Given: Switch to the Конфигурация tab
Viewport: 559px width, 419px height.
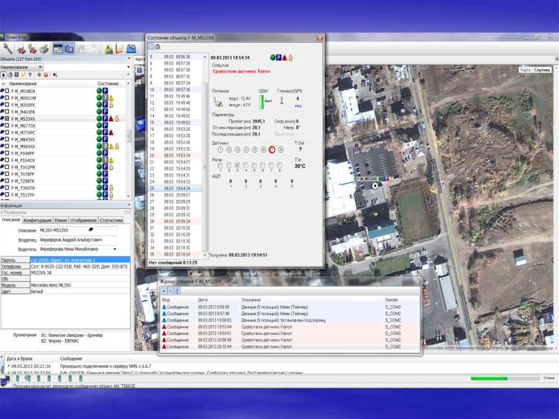Looking at the screenshot, I should click(38, 220).
